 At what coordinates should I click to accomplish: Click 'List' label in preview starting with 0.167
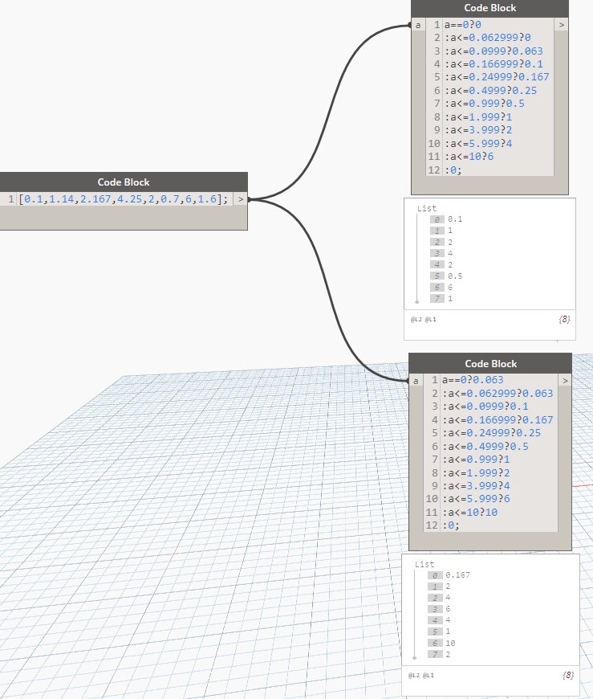tap(424, 564)
